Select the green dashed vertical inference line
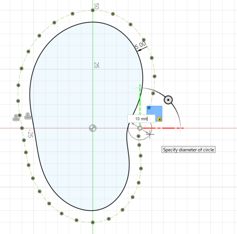 pos(140,100)
